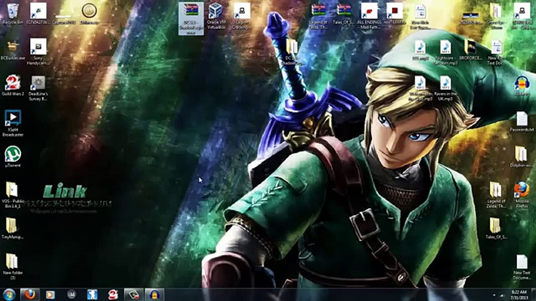Launch XSplit Broadcaster from the desktop
Screen dimensions: 536x301
(x=13, y=123)
